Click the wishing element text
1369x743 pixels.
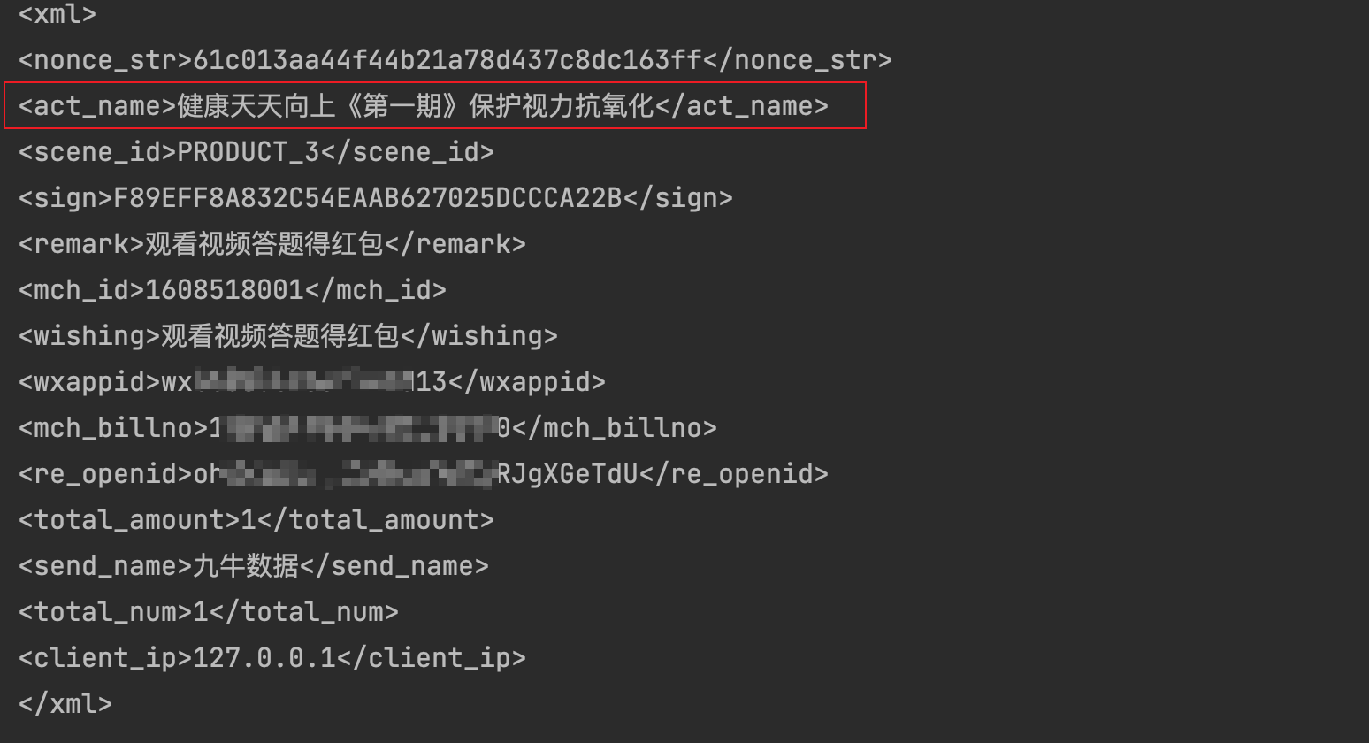pos(279,335)
